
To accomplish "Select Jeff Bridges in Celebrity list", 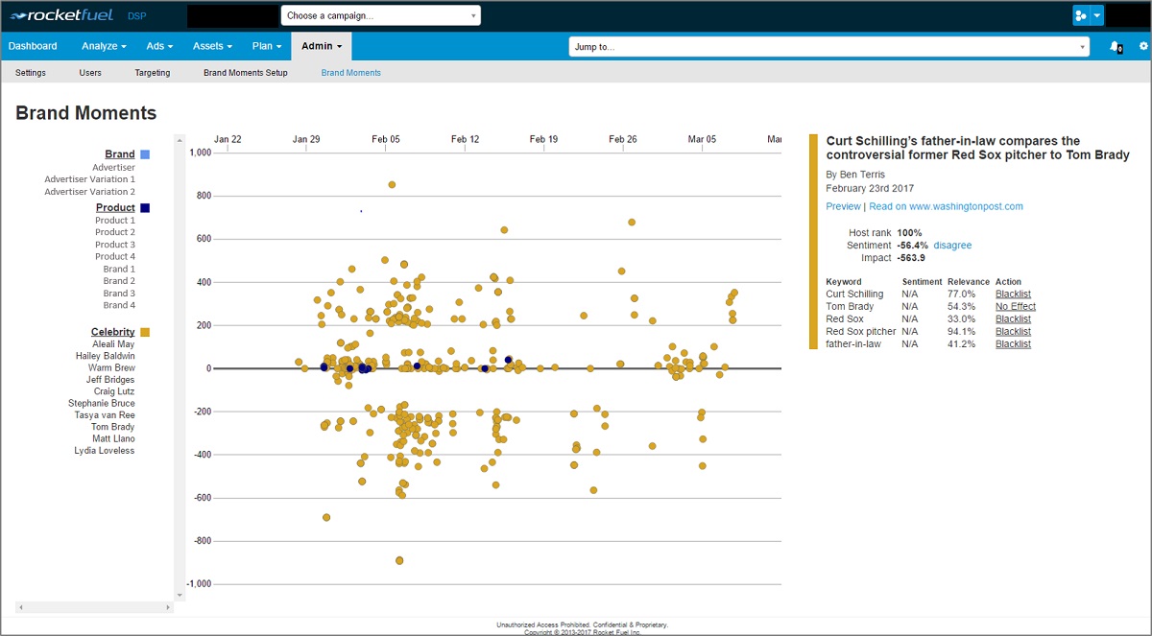I will 110,380.
